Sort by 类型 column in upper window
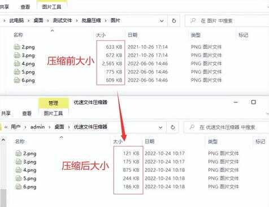 [196, 35]
